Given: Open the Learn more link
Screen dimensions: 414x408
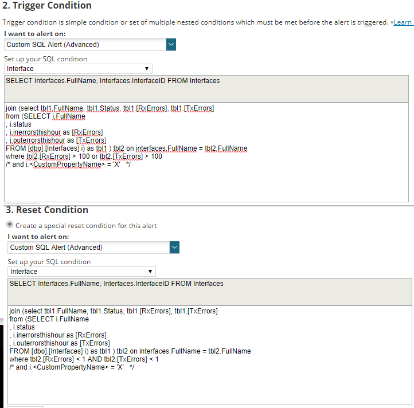Looking at the screenshot, I should point(403,22).
